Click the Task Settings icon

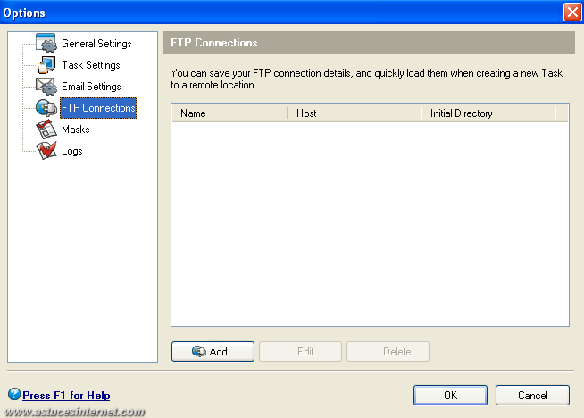pyautogui.click(x=46, y=65)
